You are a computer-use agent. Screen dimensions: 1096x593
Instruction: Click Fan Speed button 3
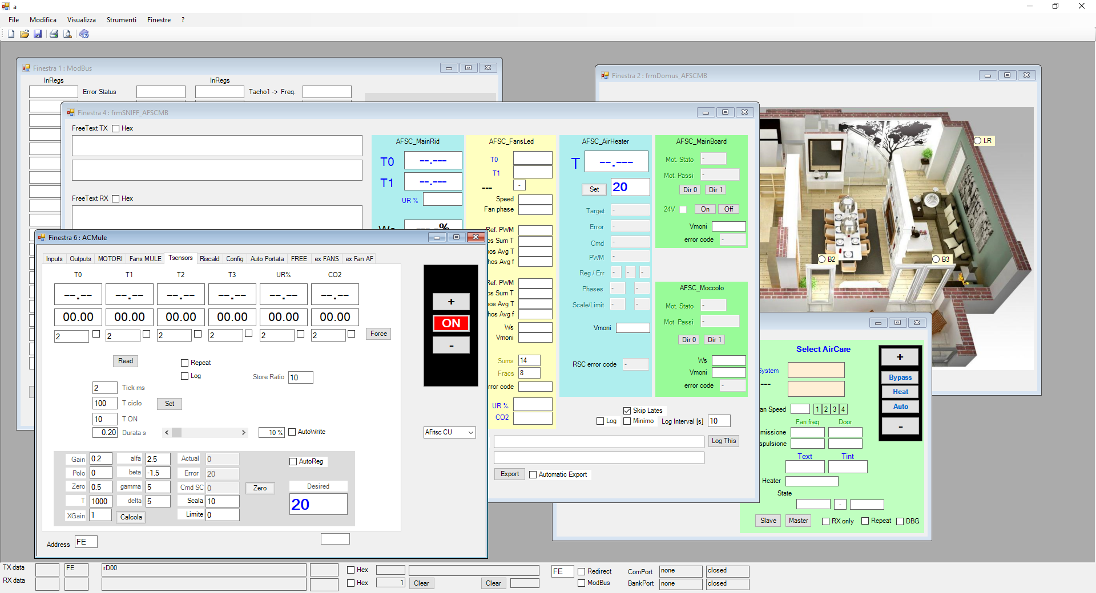click(835, 410)
